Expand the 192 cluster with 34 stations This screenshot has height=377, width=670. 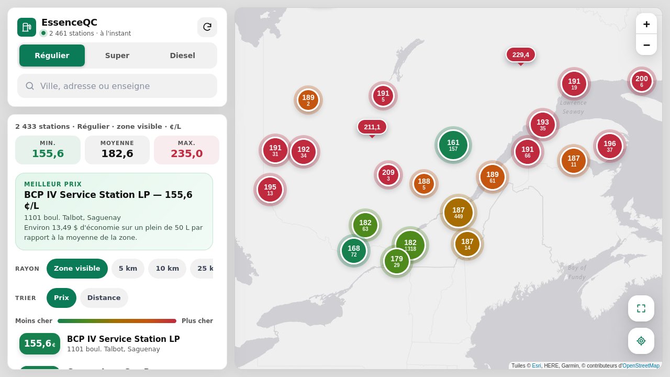tap(304, 152)
